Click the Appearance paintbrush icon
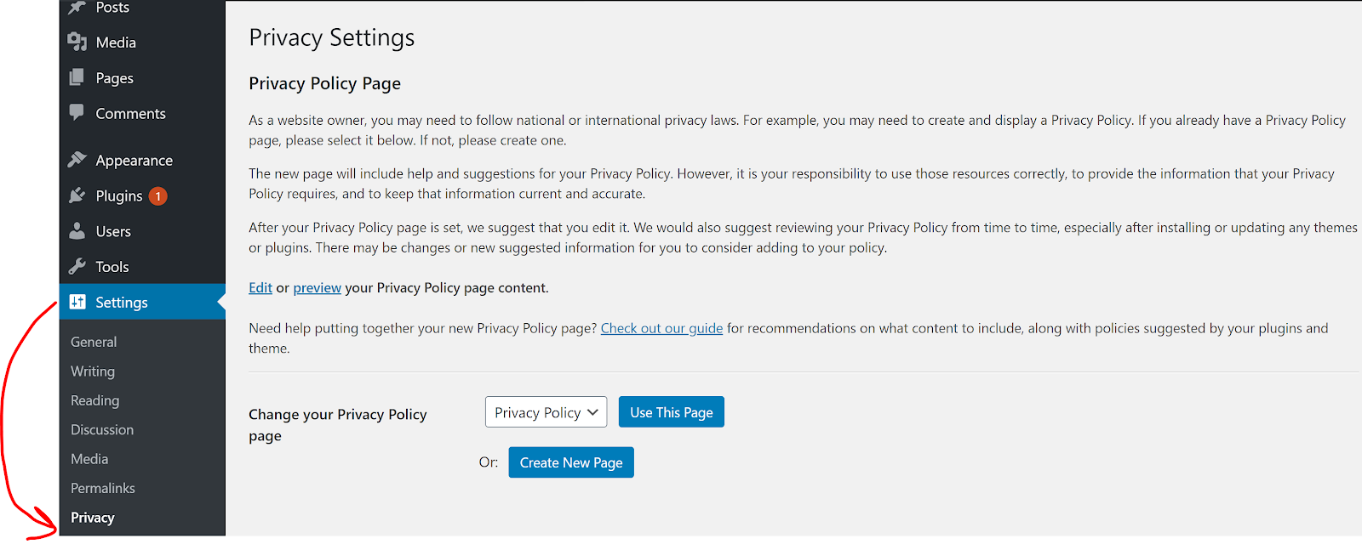The image size is (1362, 544). pyautogui.click(x=77, y=159)
